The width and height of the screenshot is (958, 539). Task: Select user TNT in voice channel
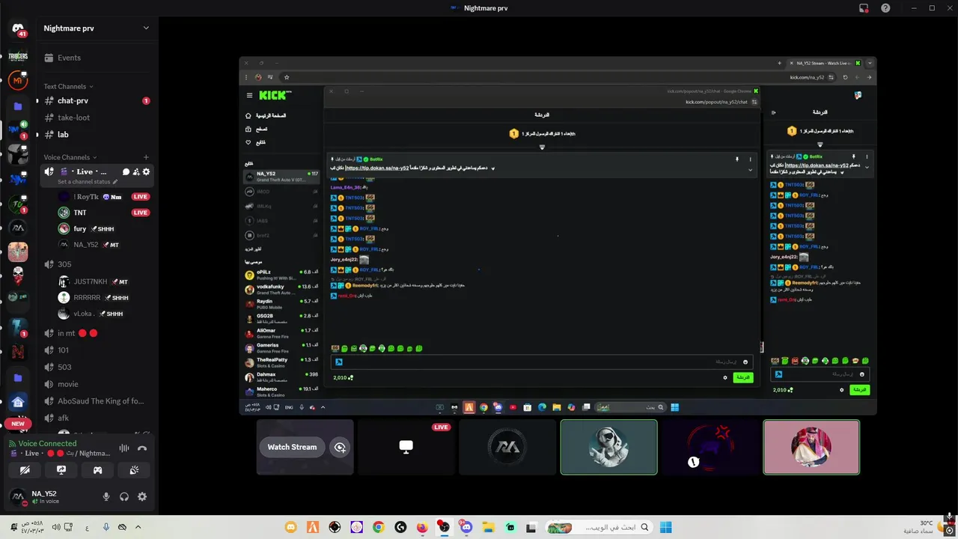pyautogui.click(x=104, y=213)
